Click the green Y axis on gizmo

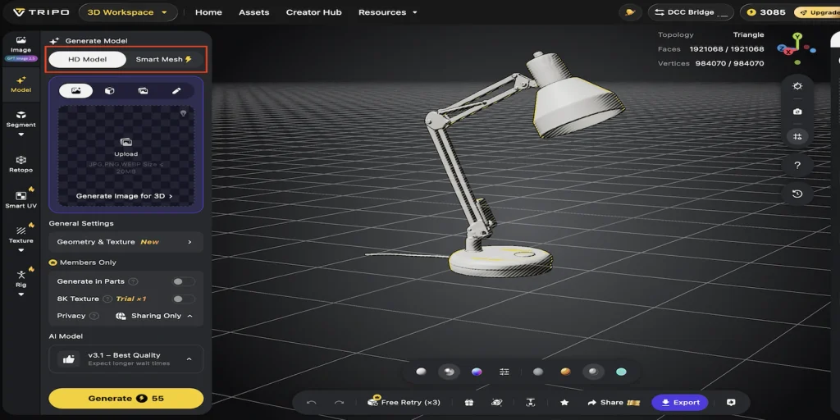797,36
